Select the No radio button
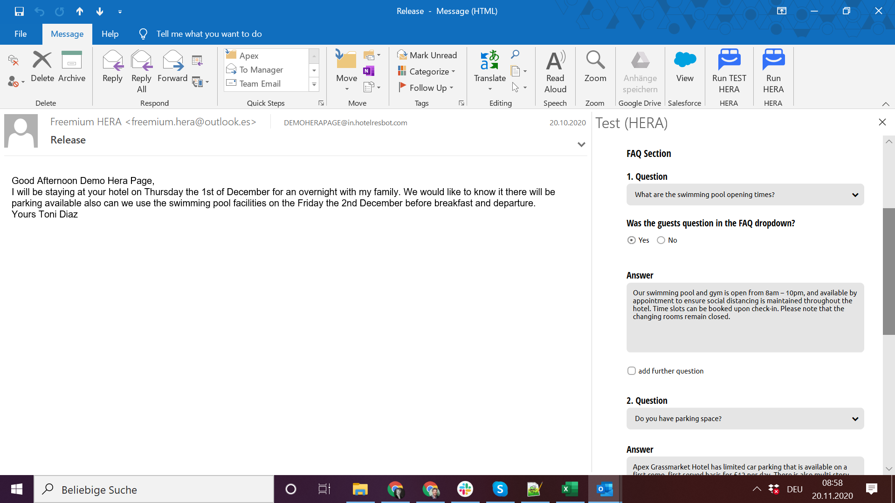Viewport: 895px width, 503px height. (661, 240)
